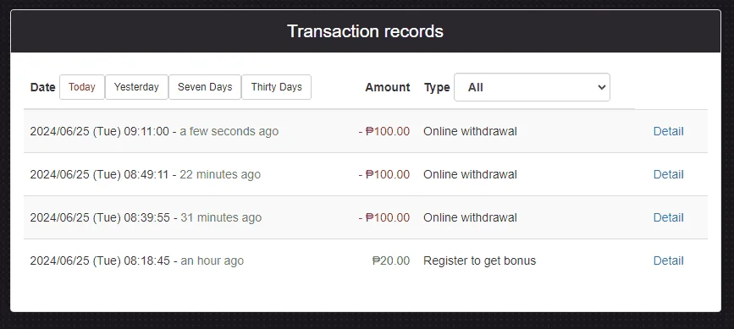Screen dimensions: 734x329
Task: Click the Amount column label
Action: (x=388, y=87)
